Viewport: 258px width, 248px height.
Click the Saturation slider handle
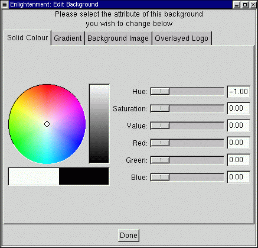pyautogui.click(x=160, y=108)
